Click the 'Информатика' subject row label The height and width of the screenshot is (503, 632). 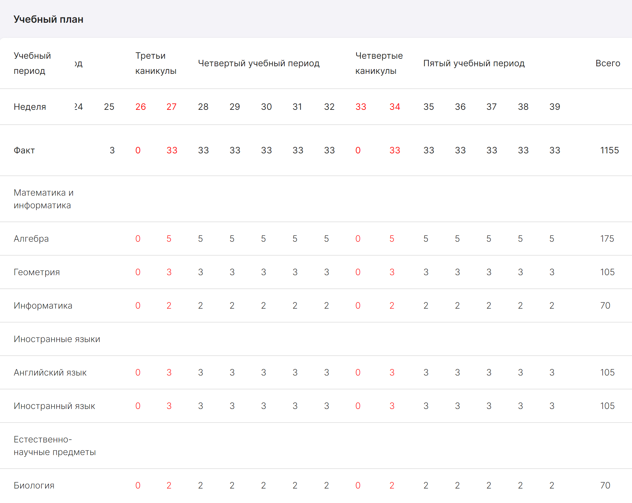[43, 305]
